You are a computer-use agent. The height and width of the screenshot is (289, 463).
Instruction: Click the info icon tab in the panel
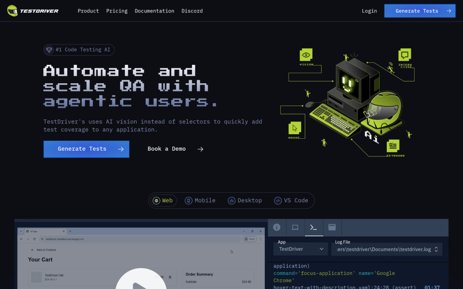(277, 227)
